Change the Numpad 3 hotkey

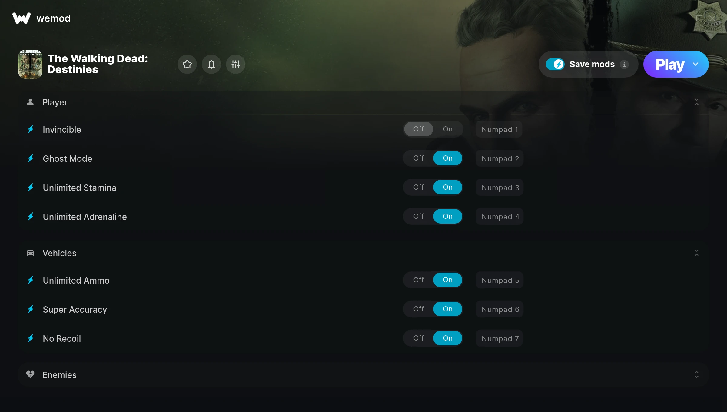500,188
